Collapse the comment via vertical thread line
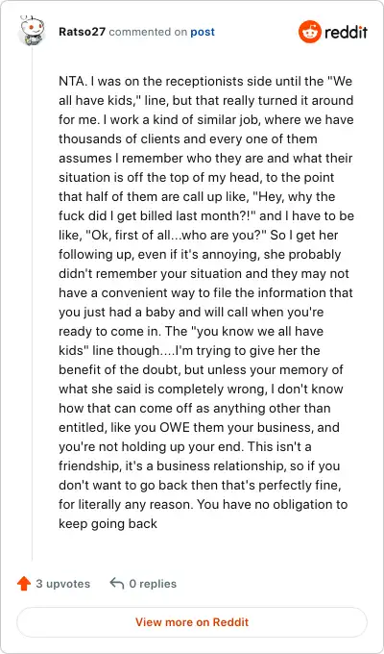This screenshot has height=654, width=384. [32, 302]
